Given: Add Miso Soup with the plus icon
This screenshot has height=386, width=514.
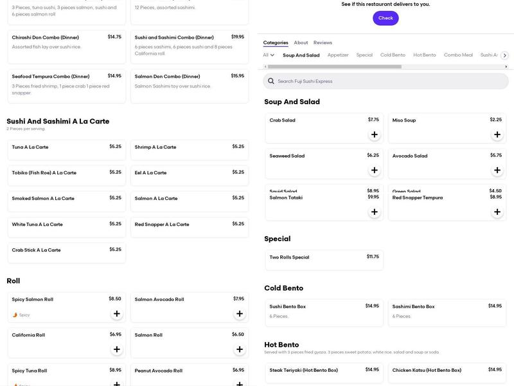Looking at the screenshot, I should pos(497,134).
